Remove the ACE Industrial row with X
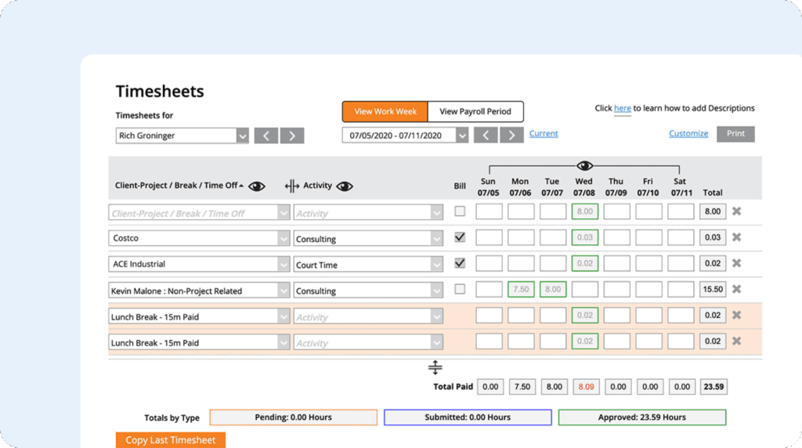 [736, 263]
